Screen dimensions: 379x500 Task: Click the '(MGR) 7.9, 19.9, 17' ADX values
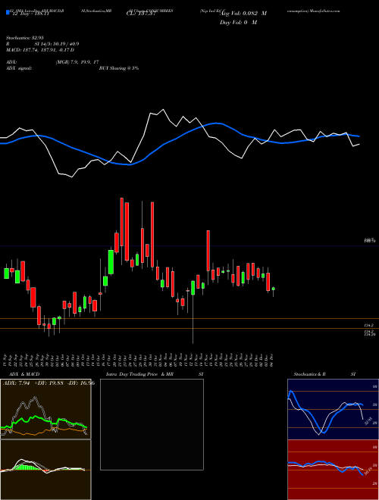77,62
